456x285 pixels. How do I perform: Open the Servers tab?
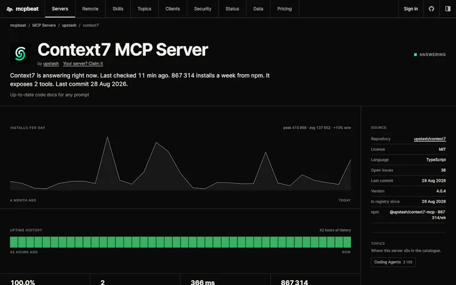coord(60,9)
